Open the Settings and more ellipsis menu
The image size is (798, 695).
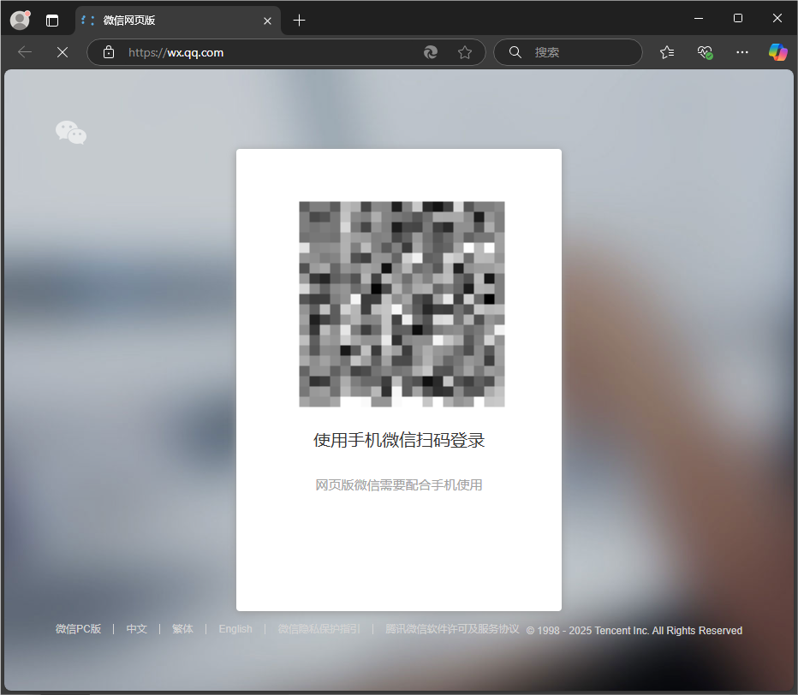point(741,52)
